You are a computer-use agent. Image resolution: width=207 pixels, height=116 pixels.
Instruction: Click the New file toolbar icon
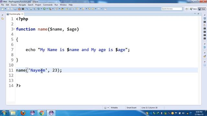coord(3,9)
